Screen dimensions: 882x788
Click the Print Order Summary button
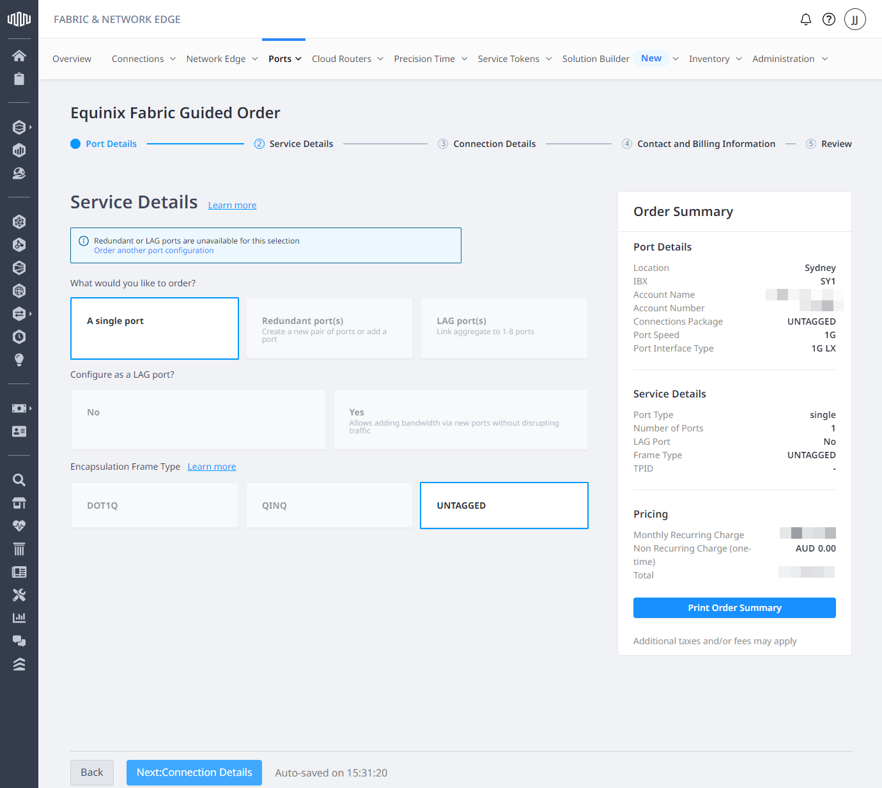(734, 608)
